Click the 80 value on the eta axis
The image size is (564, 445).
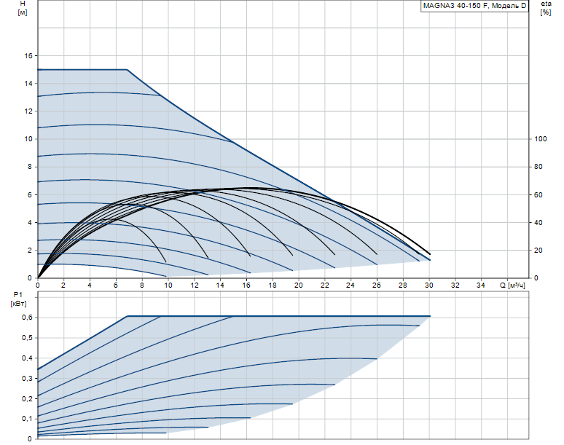pyautogui.click(x=538, y=167)
